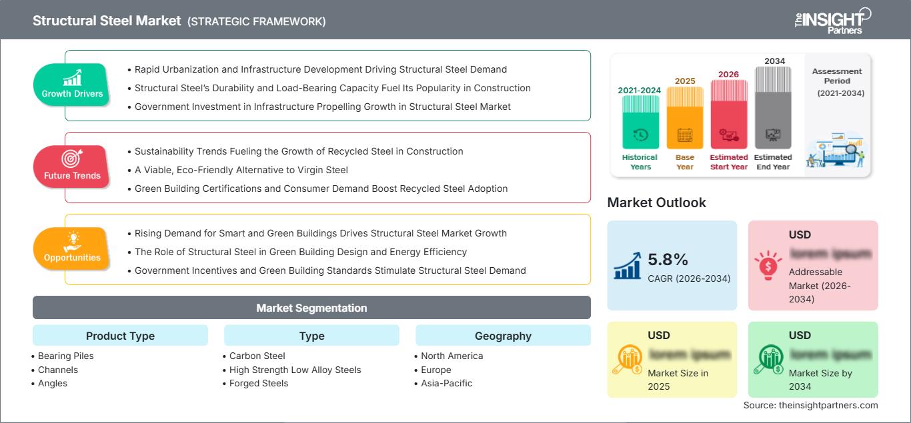Click the Market Segmentation banner
The height and width of the screenshot is (423, 911).
click(311, 307)
